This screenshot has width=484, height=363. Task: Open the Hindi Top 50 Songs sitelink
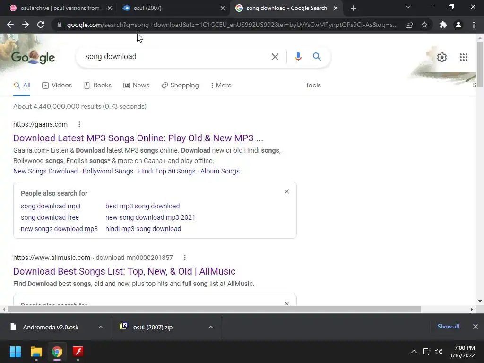coord(167,171)
